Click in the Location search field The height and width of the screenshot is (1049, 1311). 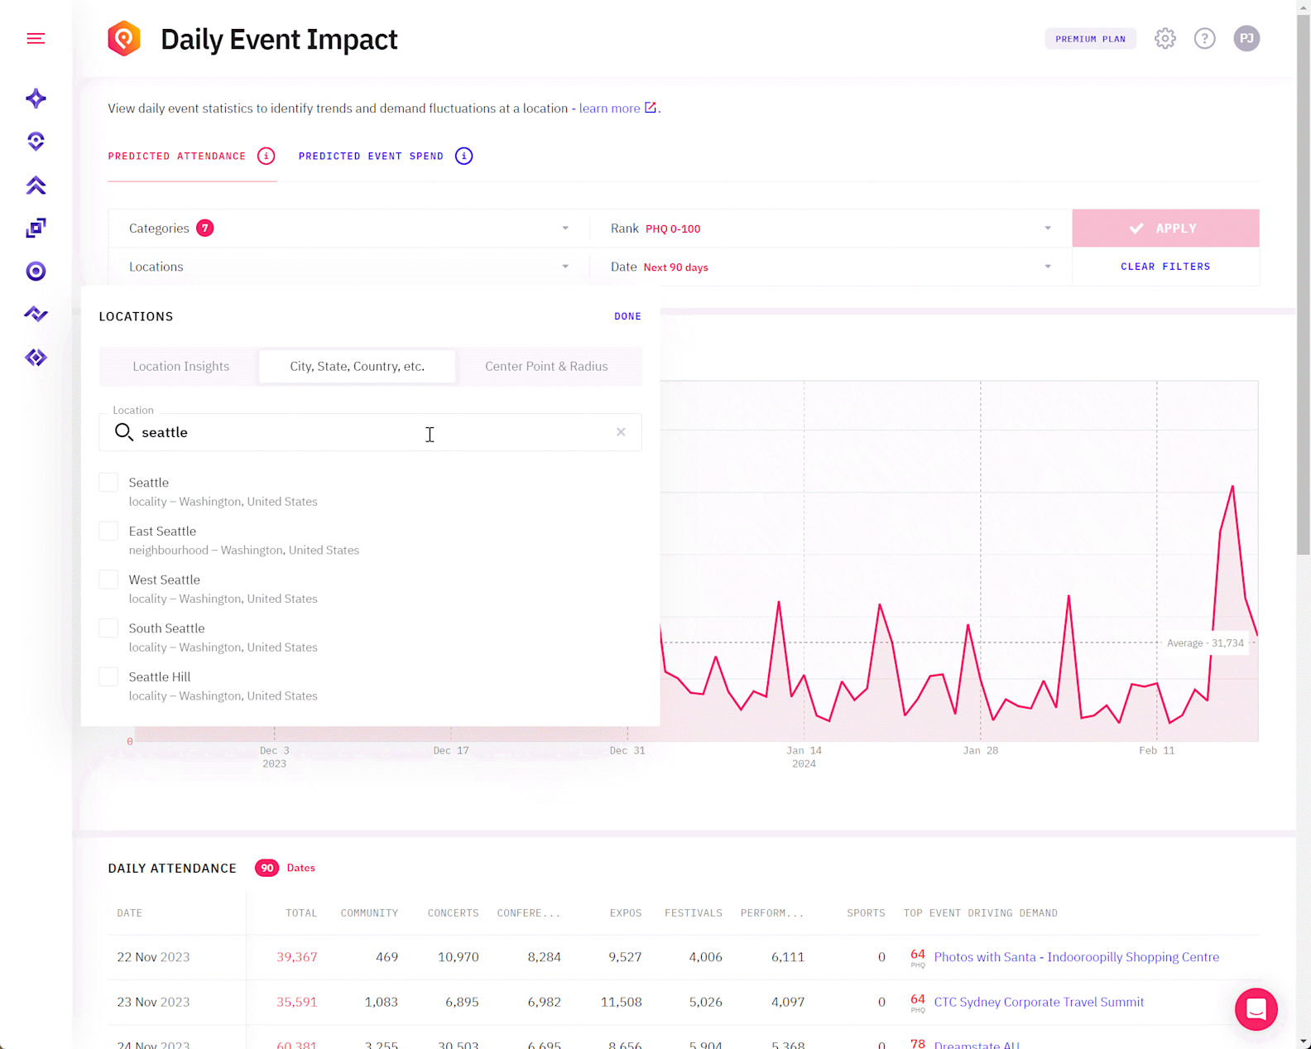(x=364, y=432)
